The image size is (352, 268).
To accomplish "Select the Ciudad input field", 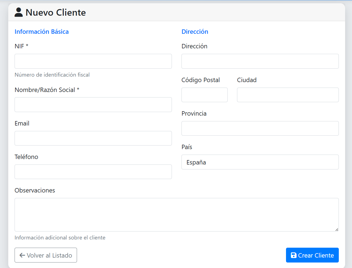I will pos(288,95).
